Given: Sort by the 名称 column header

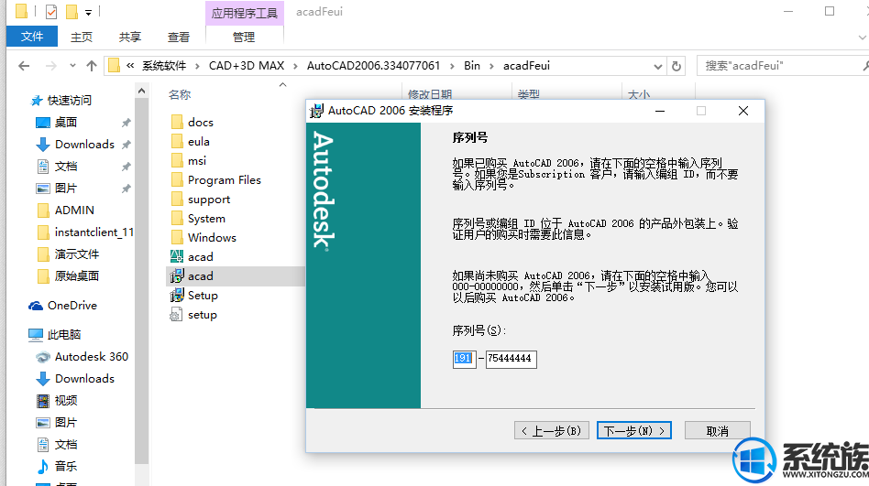Looking at the screenshot, I should pyautogui.click(x=180, y=94).
